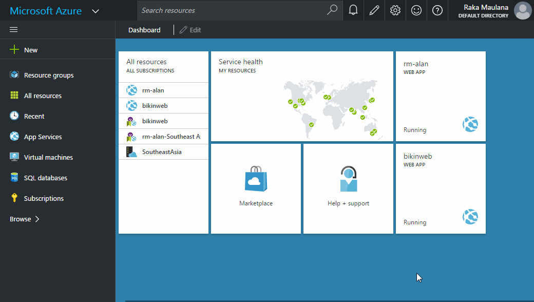Select the rm-alan-Southeast A row text

click(x=171, y=137)
